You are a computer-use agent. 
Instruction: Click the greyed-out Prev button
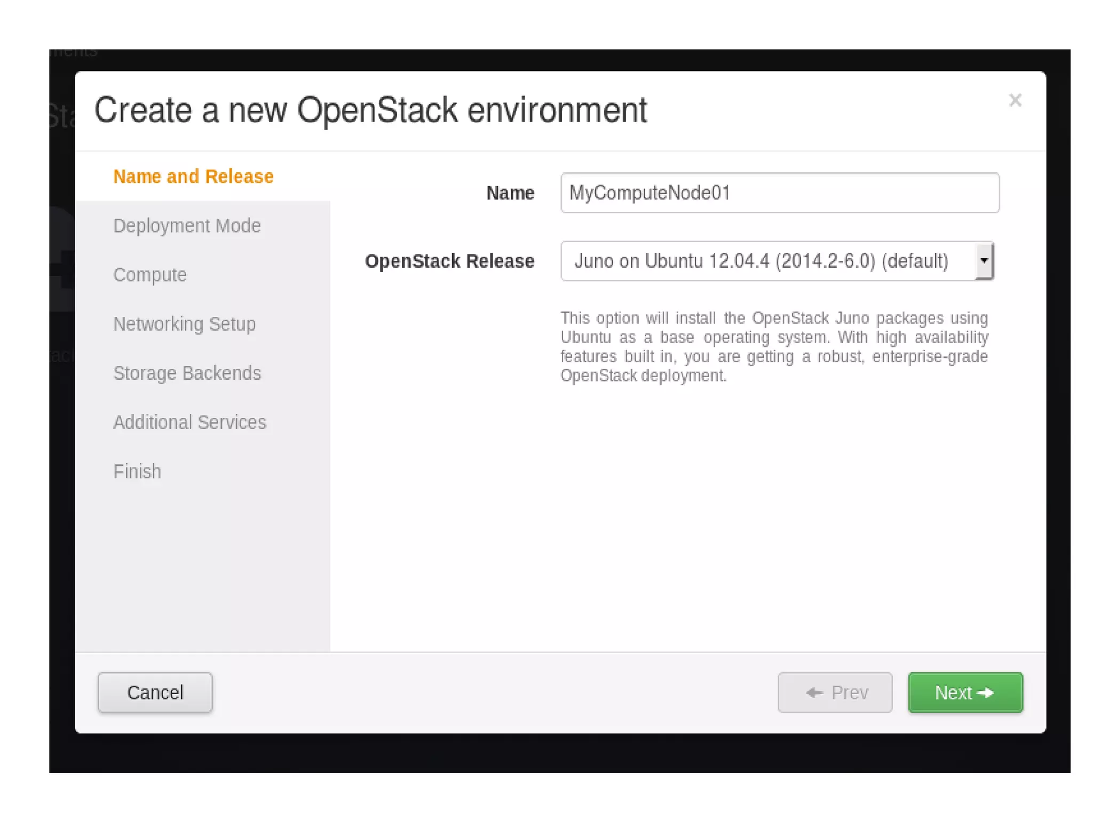pyautogui.click(x=835, y=693)
